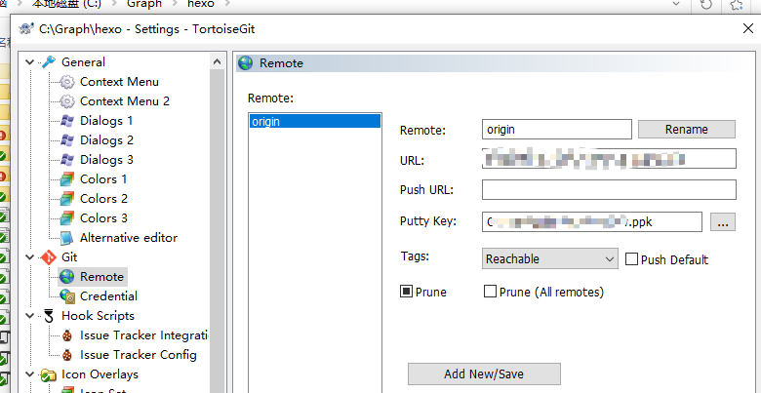Click the Add New/Save button
Viewport: 761px width, 393px height.
click(484, 374)
